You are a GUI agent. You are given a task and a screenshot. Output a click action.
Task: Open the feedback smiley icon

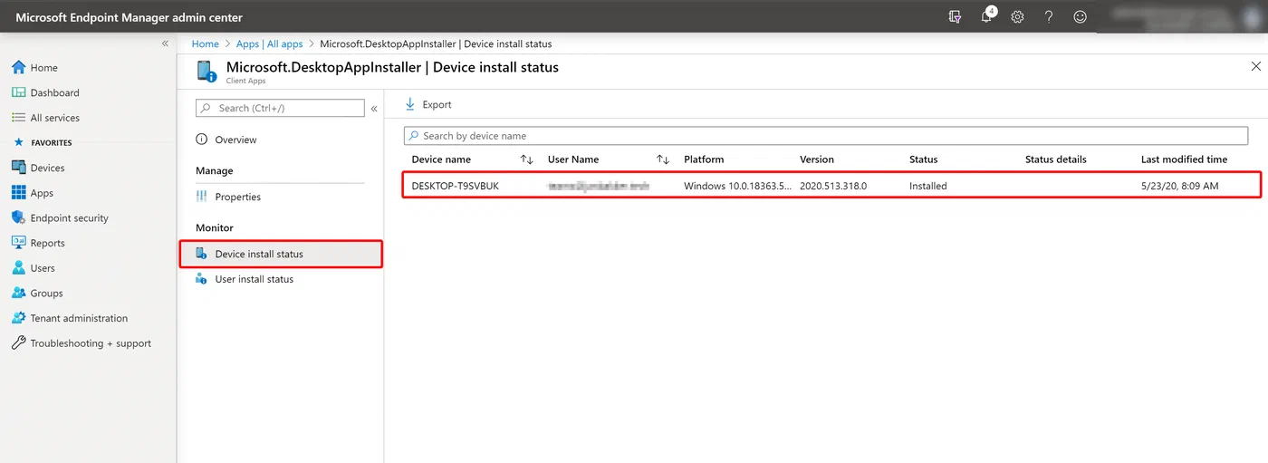point(1080,16)
